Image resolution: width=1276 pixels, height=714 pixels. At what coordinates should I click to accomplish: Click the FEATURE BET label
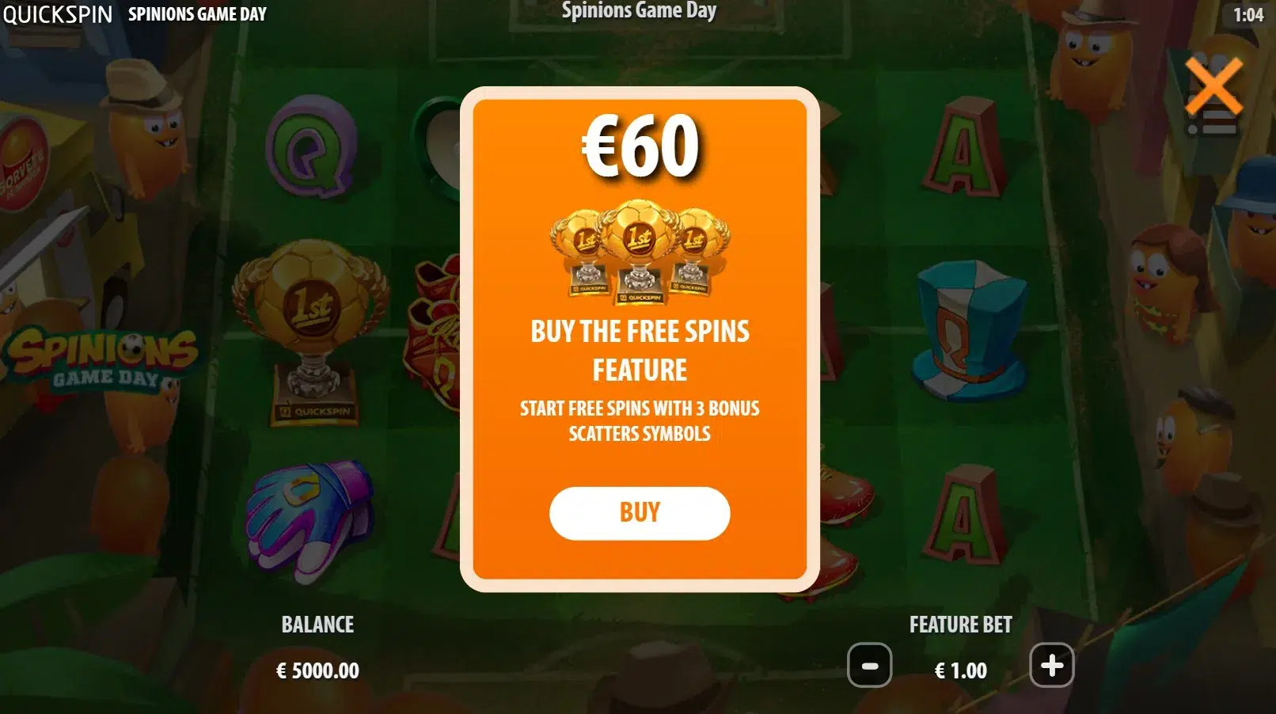point(960,625)
